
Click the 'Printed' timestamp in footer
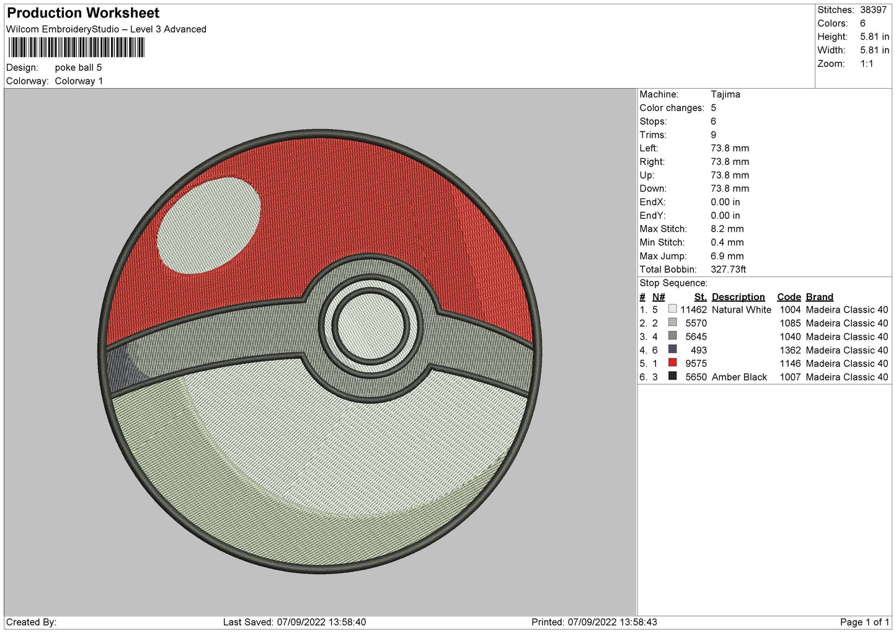pyautogui.click(x=594, y=622)
